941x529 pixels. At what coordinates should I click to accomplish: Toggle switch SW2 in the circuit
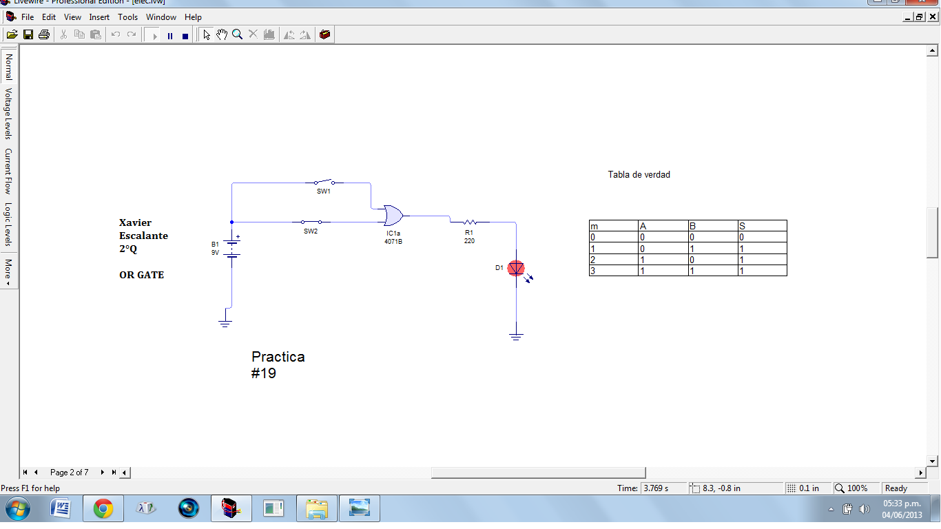pyautogui.click(x=310, y=222)
